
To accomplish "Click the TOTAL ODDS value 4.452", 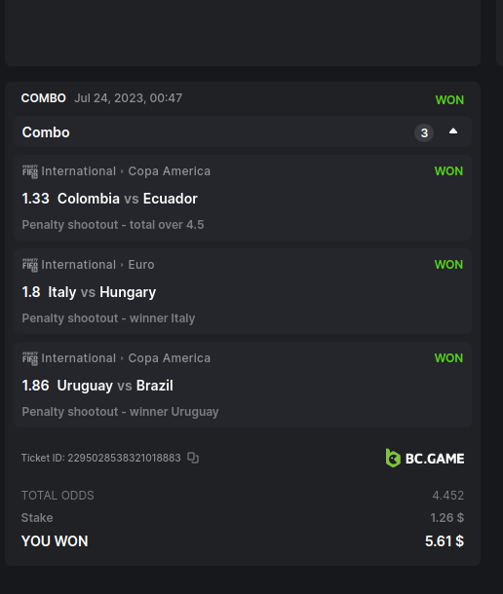I will pyautogui.click(x=448, y=495).
